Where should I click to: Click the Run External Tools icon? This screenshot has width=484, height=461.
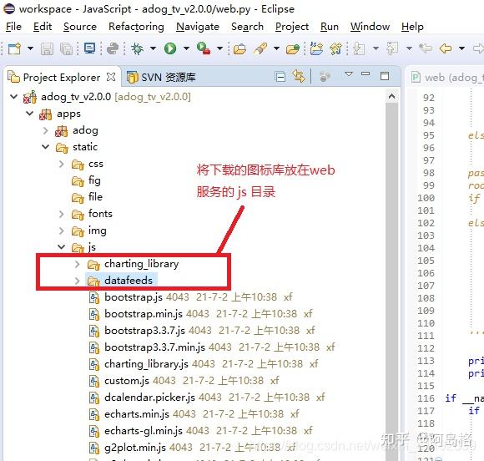click(x=204, y=48)
